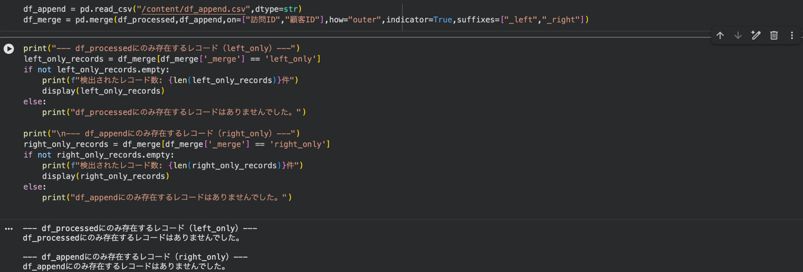
Task: Run the cell with the play button
Action: [x=9, y=49]
